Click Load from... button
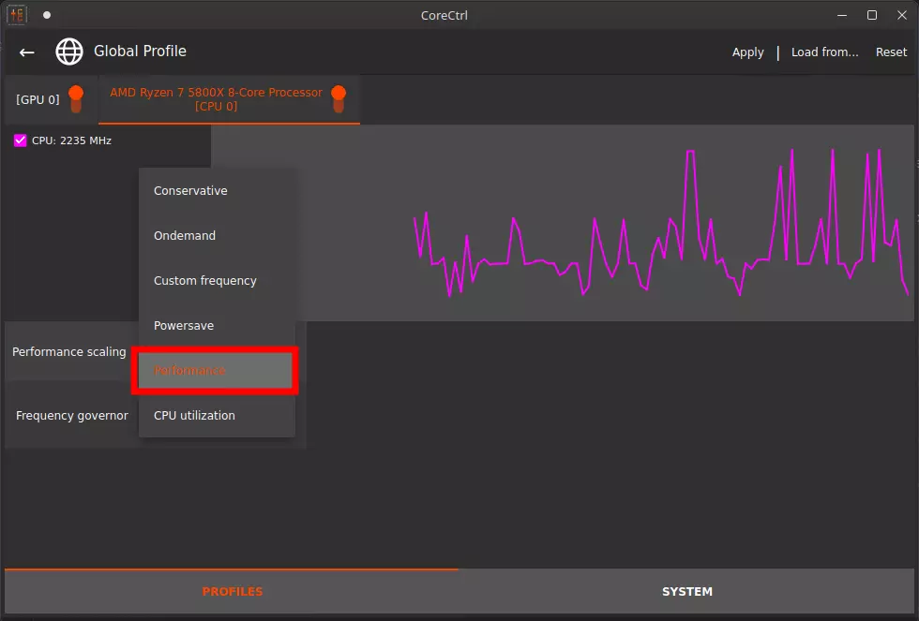The width and height of the screenshot is (919, 621). pos(824,52)
